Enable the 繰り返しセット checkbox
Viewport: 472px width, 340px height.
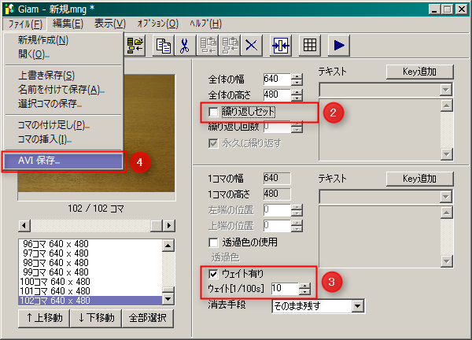click(x=212, y=113)
